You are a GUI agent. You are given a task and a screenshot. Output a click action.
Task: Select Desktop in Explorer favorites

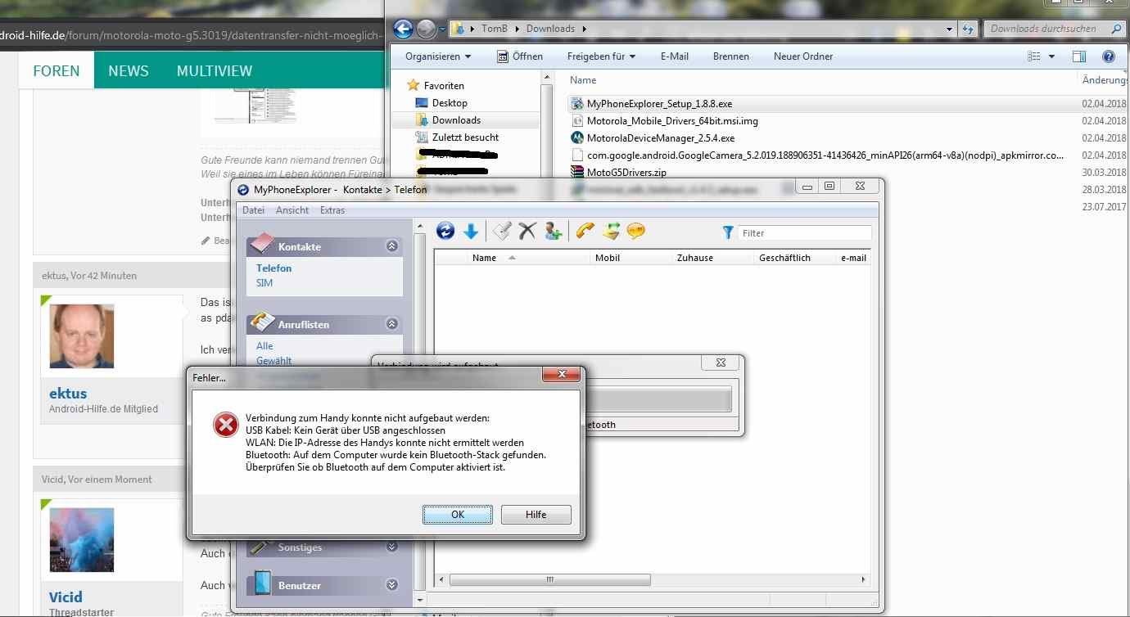[450, 103]
